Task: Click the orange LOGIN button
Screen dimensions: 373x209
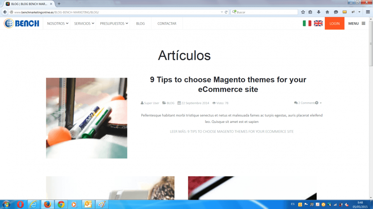Action: (x=334, y=23)
